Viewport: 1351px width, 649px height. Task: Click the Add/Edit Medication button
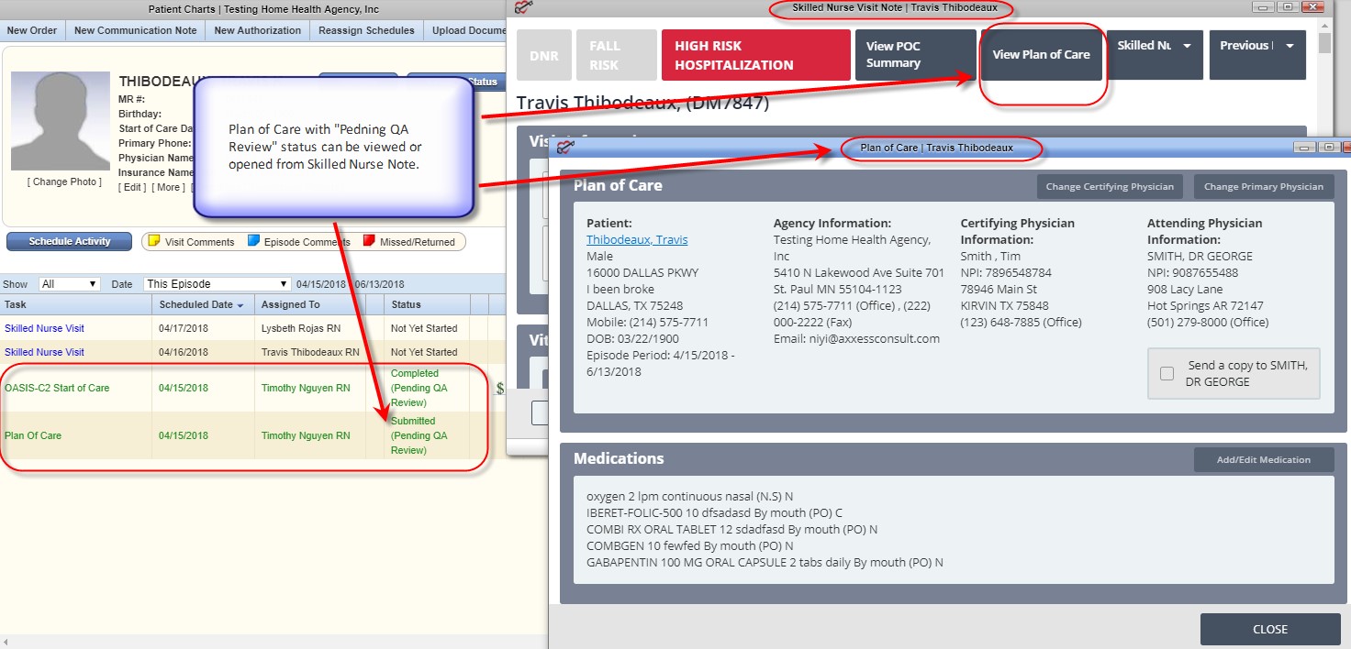pyautogui.click(x=1264, y=460)
